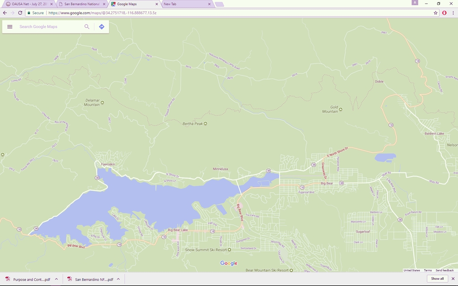This screenshot has width=458, height=286.
Task: Switch to the San Bernardino National tab
Action: (81, 4)
